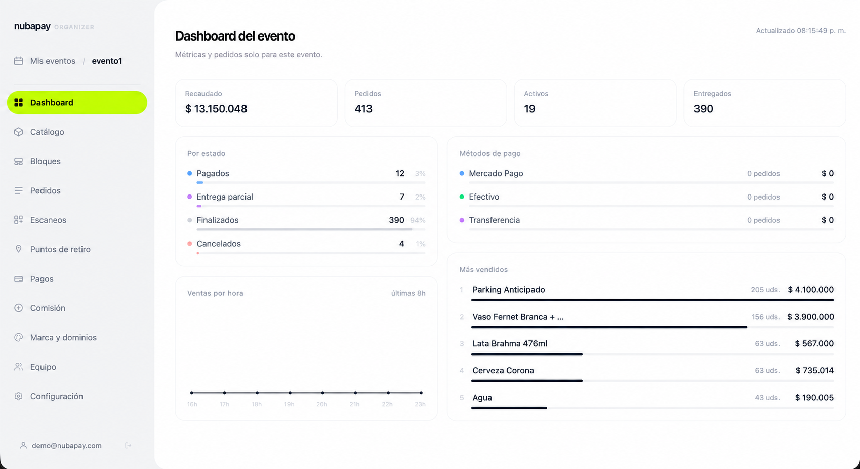Click the Pagos card icon
The width and height of the screenshot is (860, 469).
tap(19, 279)
